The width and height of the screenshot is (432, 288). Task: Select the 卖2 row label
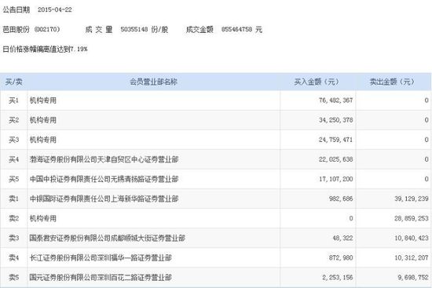[14, 219]
